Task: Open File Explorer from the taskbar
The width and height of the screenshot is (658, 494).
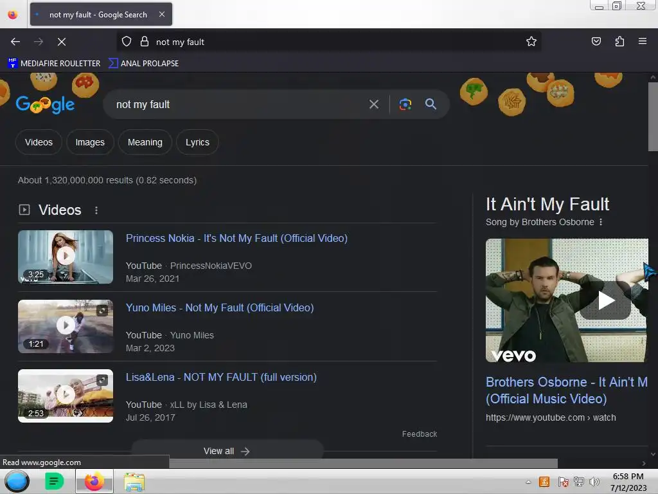Action: (x=134, y=482)
